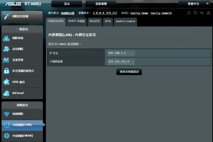213x142 pixels.
Task: Click the printer status icon in header
Action: click(209, 13)
